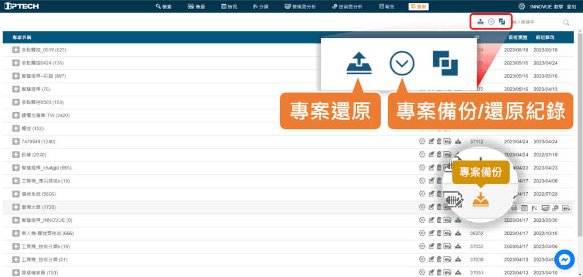This screenshot has height=277, width=583.
Task: Back up the 工具機_技術分類 (21) project
Action: point(458,259)
